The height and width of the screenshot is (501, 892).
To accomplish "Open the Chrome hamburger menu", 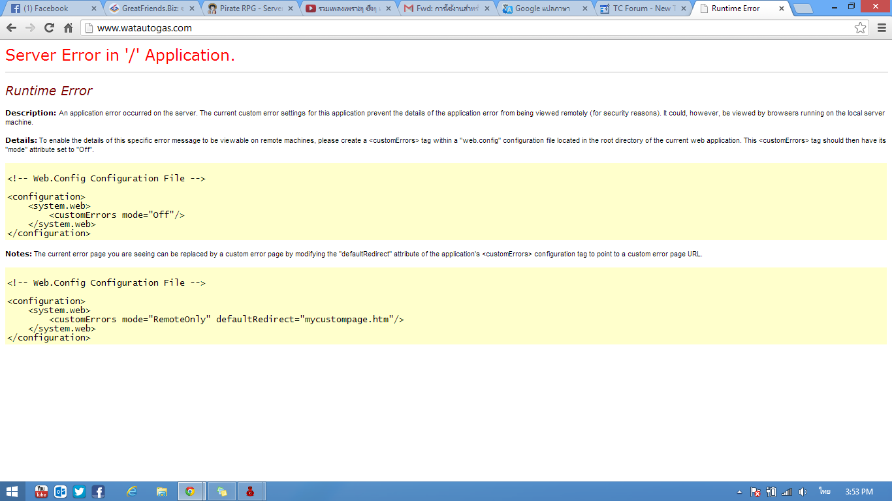I will pyautogui.click(x=882, y=28).
